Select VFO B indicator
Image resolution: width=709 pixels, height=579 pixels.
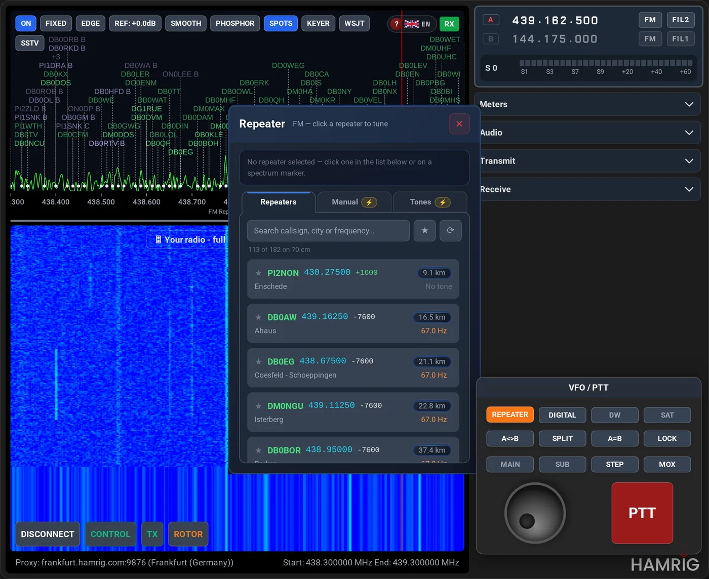[x=490, y=38]
